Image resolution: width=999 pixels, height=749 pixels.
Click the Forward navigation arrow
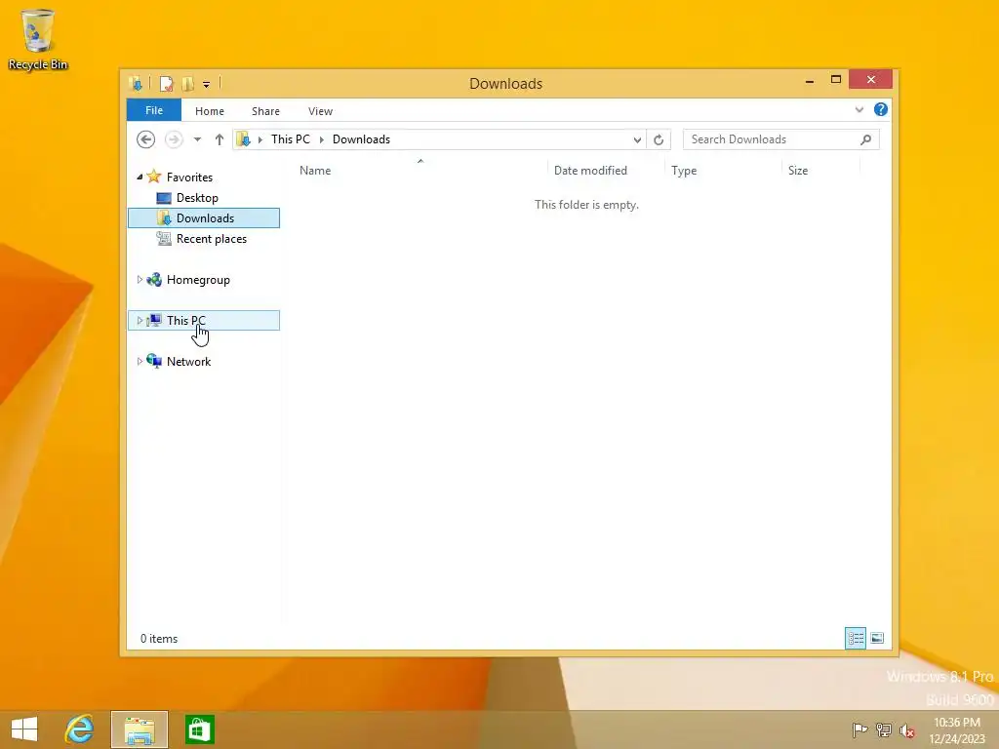click(174, 138)
